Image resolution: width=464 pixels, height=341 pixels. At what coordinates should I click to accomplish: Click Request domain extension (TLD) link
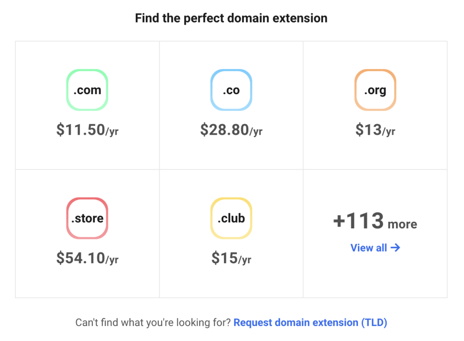310,322
